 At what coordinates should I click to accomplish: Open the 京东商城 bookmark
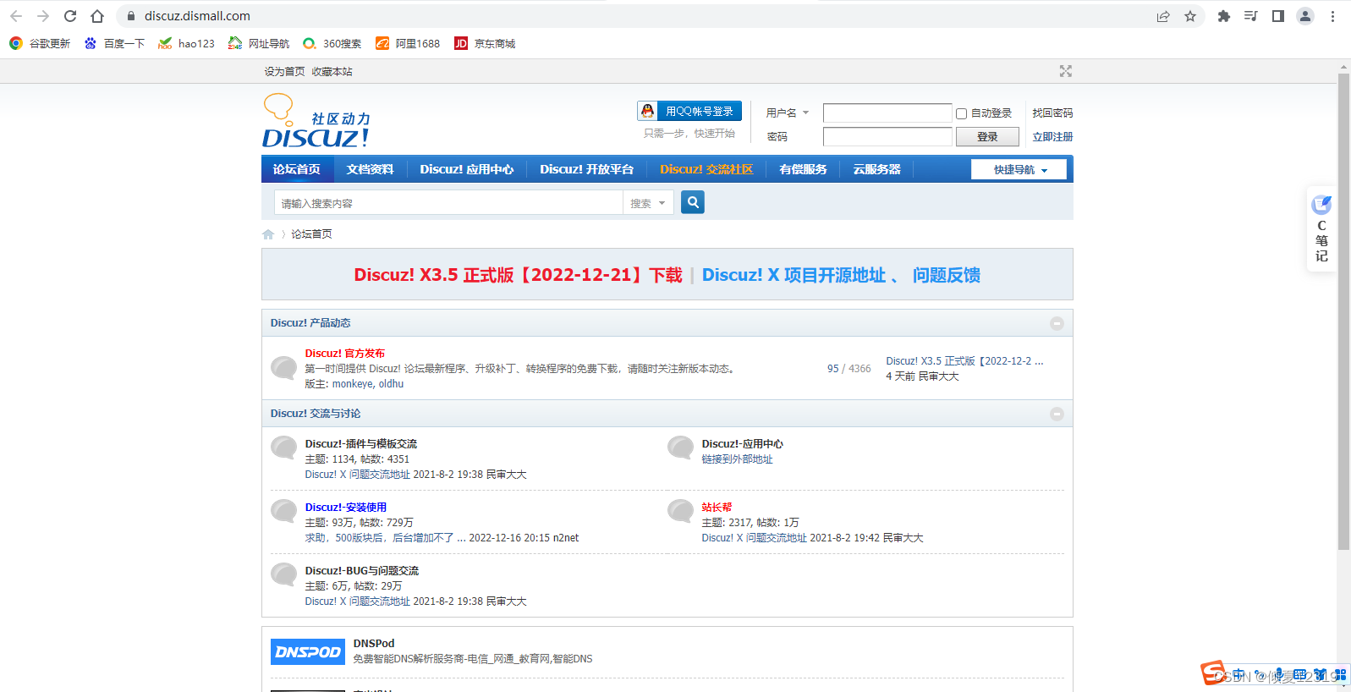pos(485,43)
